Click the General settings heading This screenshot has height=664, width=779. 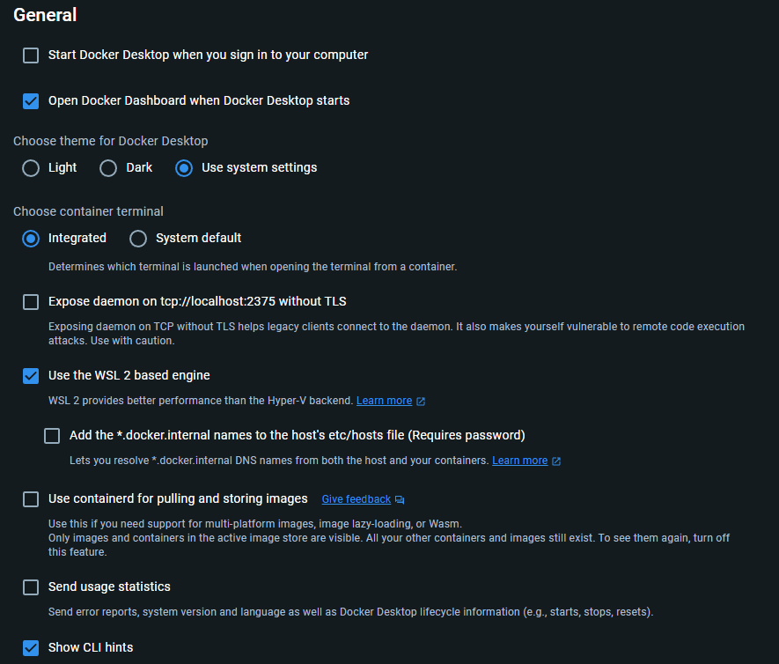tap(45, 15)
